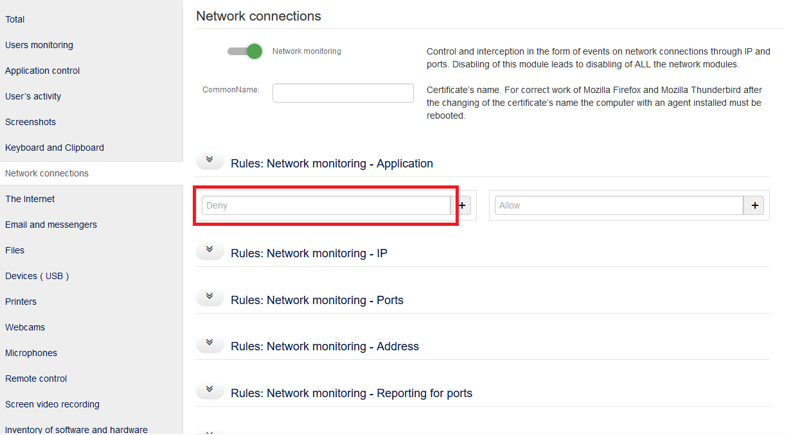791x435 pixels.
Task: Click the CommonName text field
Action: pyautogui.click(x=342, y=93)
